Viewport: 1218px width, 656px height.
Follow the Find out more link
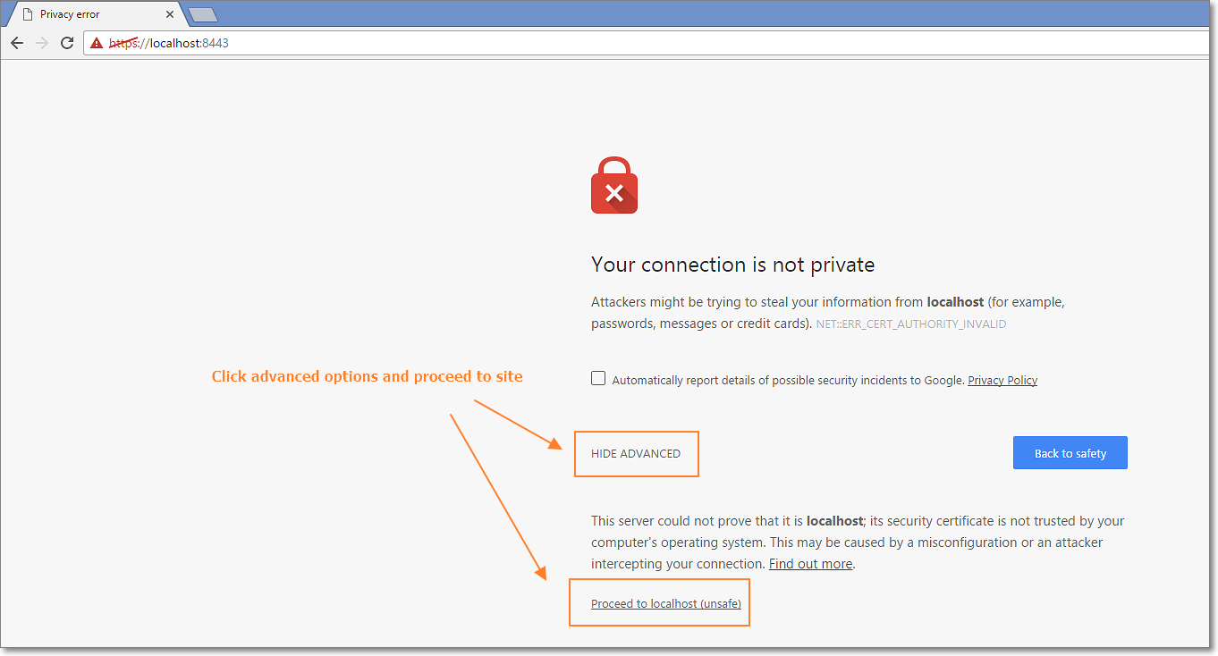[x=810, y=564]
